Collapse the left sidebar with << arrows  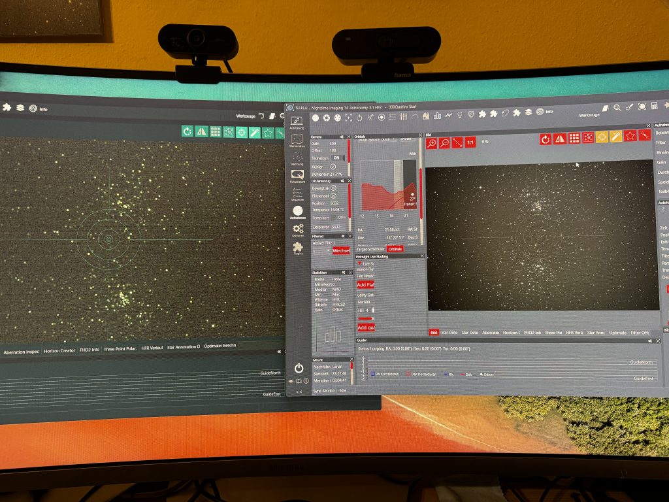[x=299, y=392]
